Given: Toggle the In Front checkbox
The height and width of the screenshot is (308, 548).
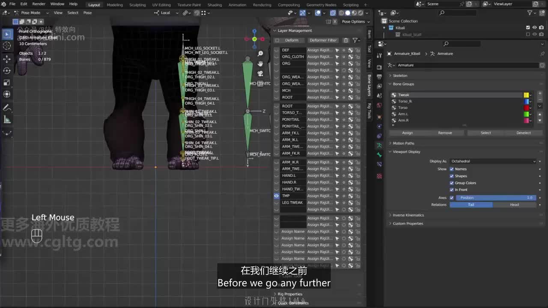Looking at the screenshot, I should [452, 190].
